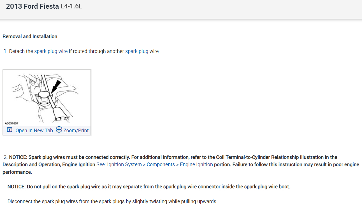Click the blue spark plug link after 'through another'
The image size is (362, 209).
click(x=137, y=51)
